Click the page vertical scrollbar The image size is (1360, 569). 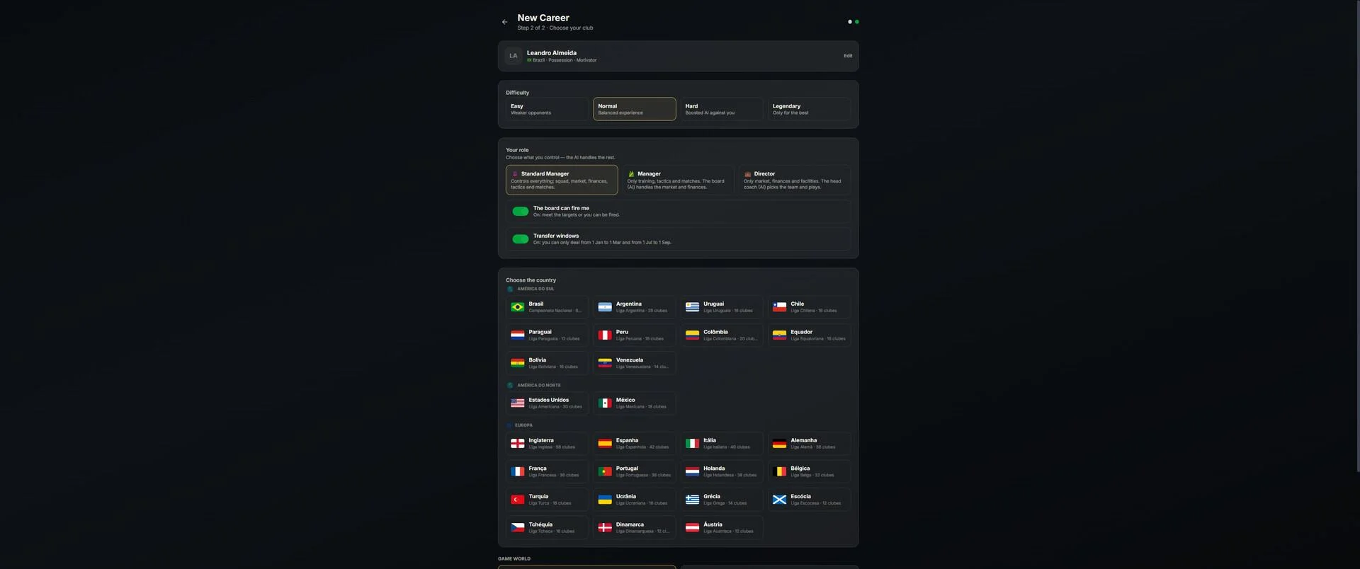tap(1357, 236)
